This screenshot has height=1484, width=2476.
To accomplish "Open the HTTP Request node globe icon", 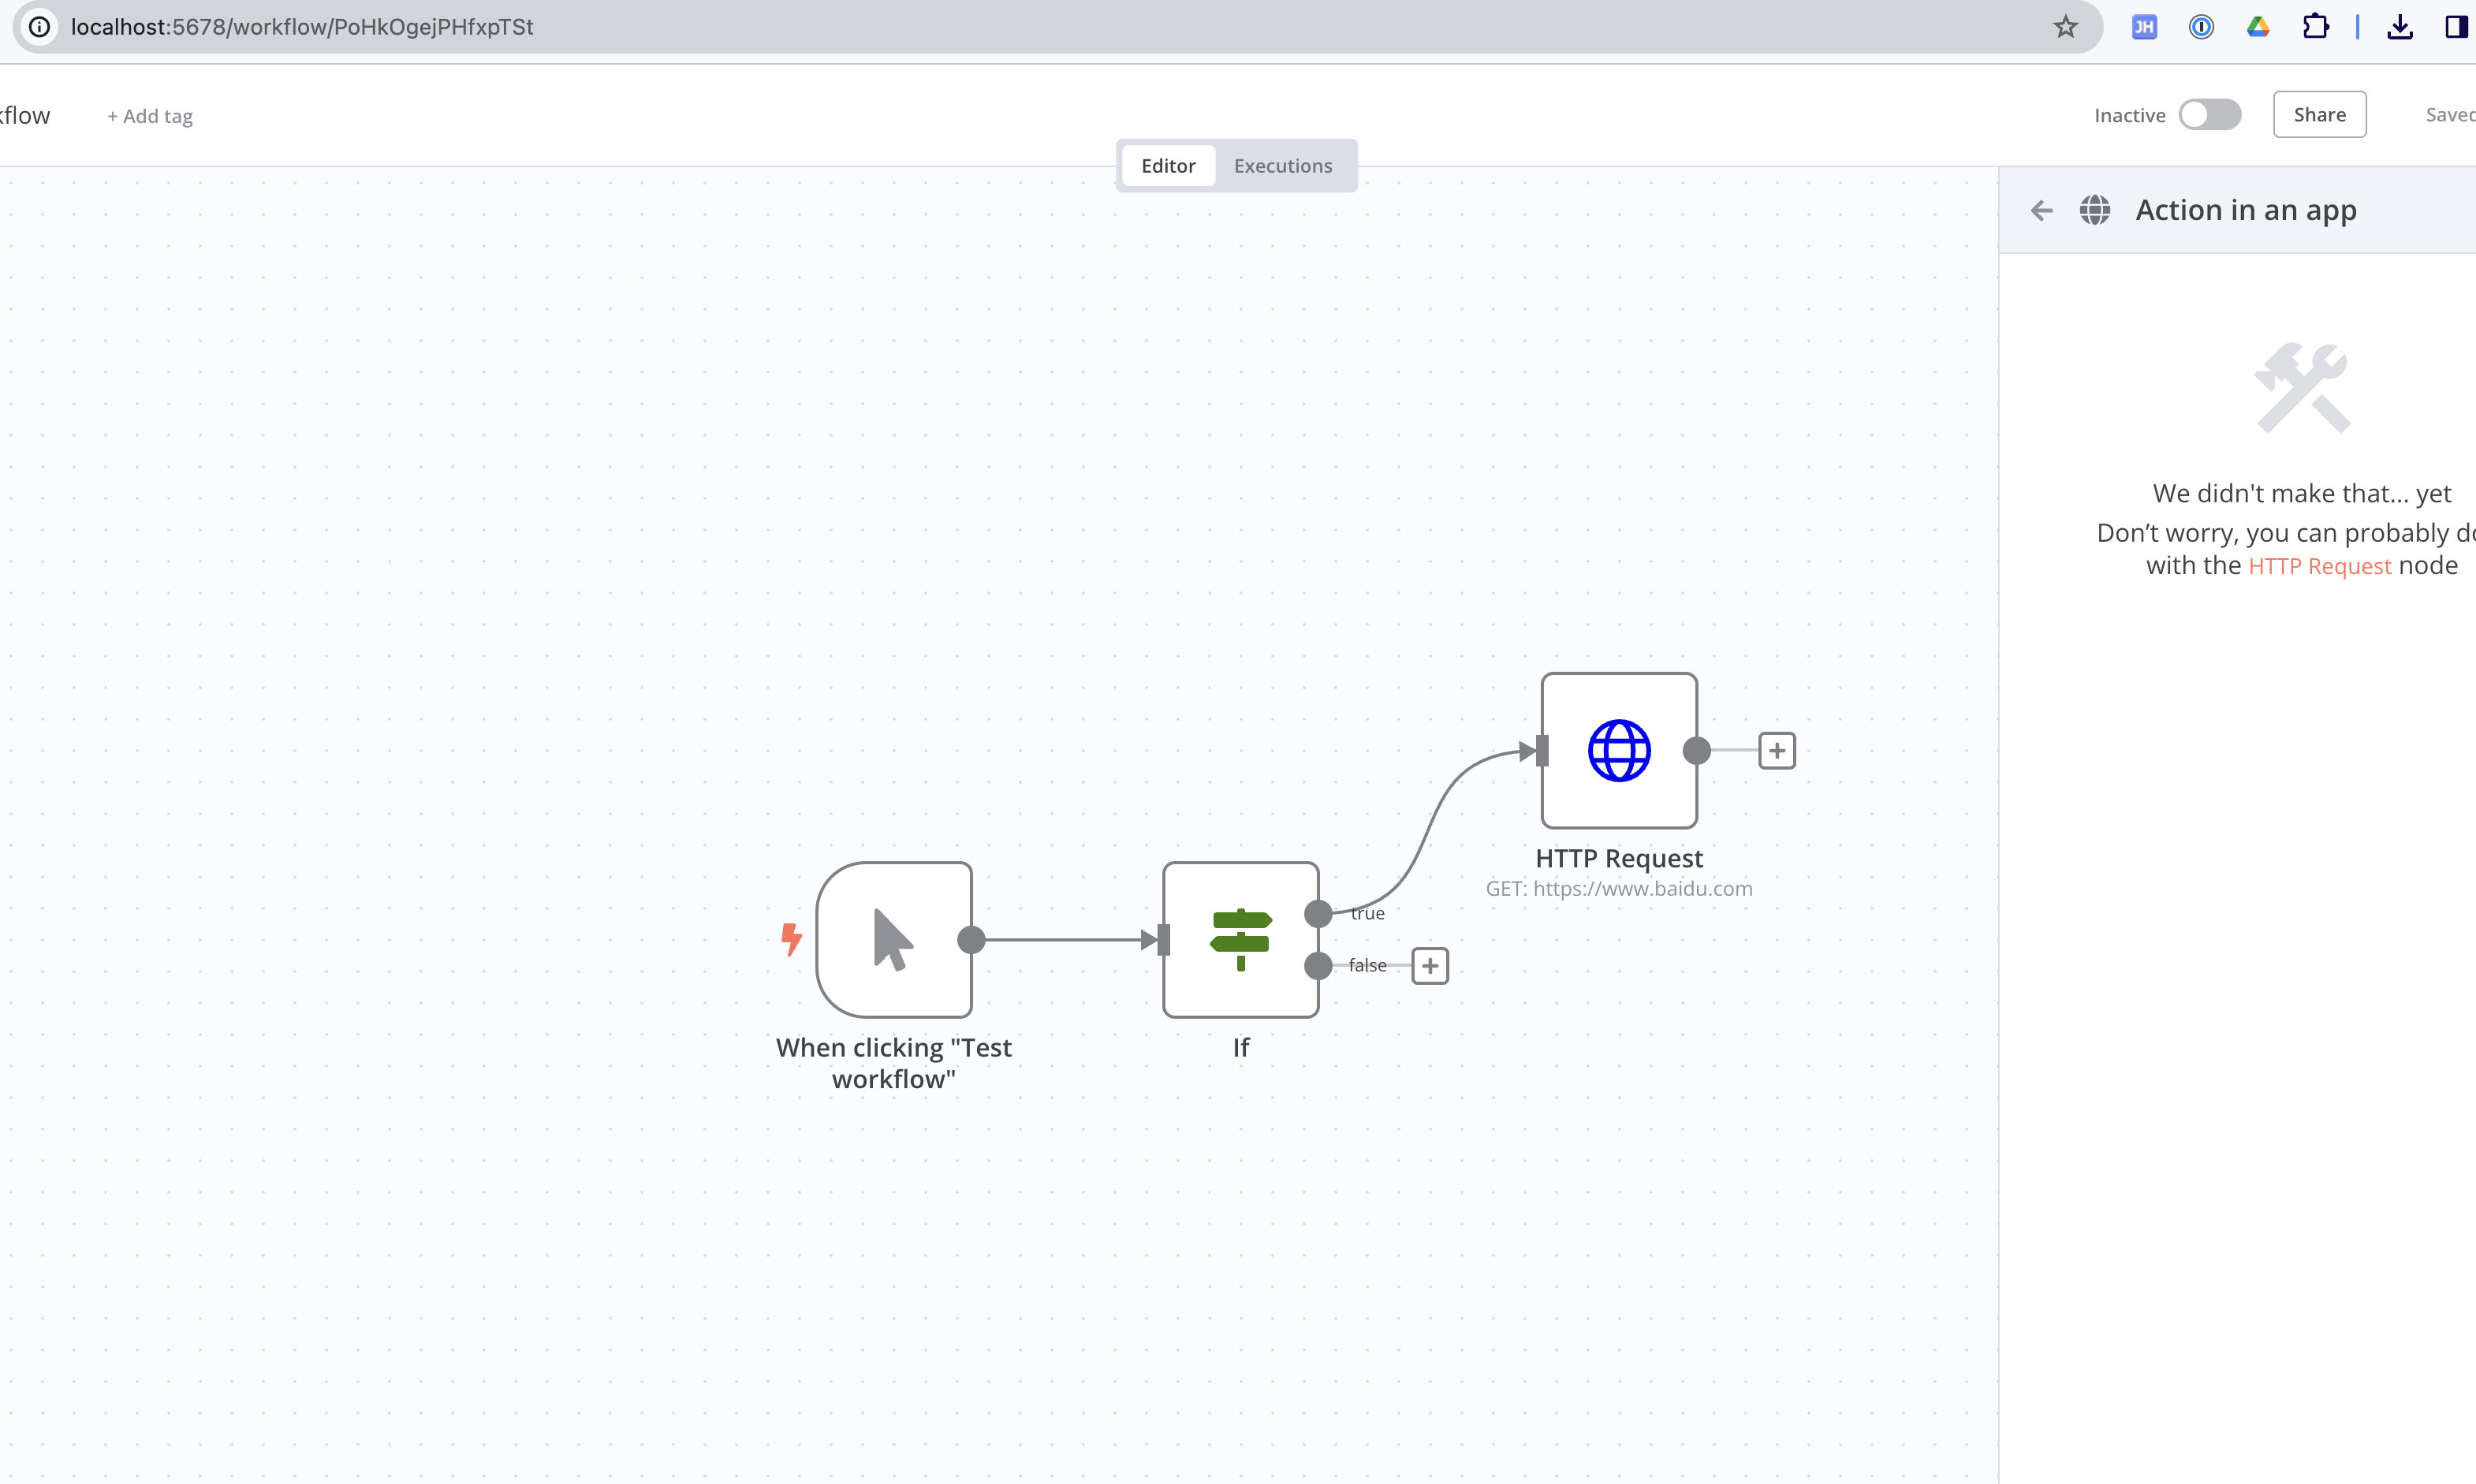I will (x=1617, y=750).
